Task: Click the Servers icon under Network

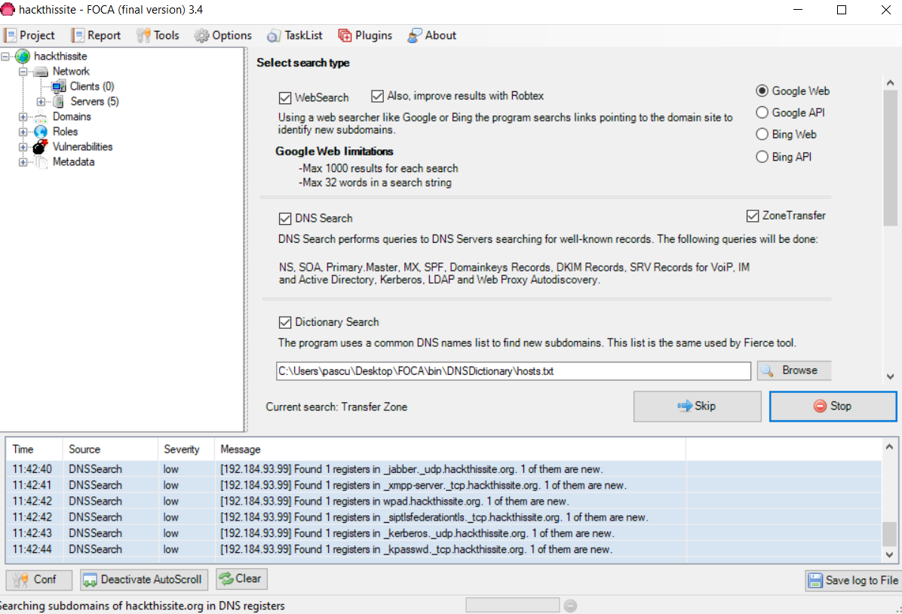Action: coord(58,102)
